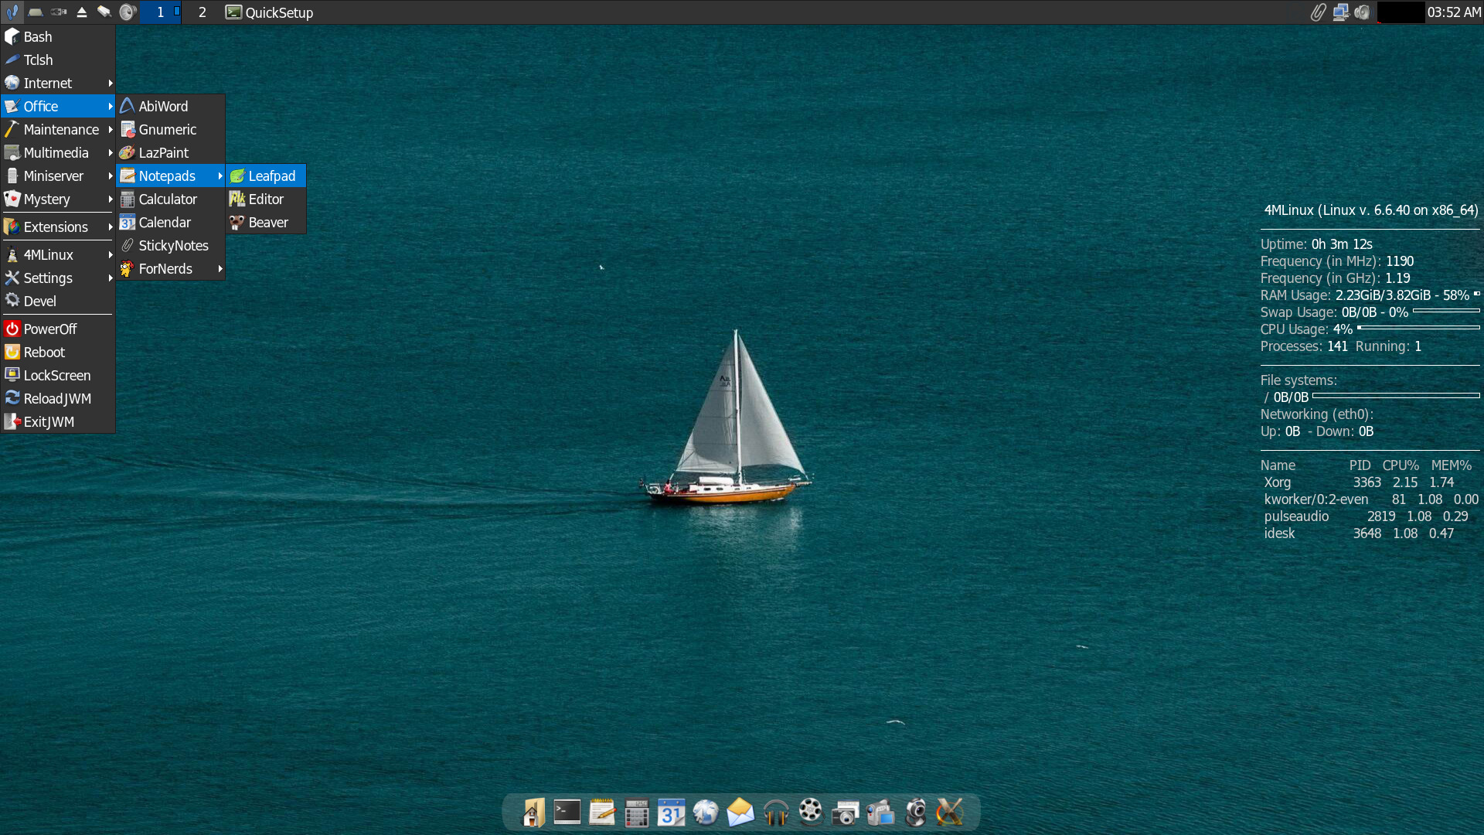Launch the calculator from the bottom dock
Viewport: 1484px width, 835px height.
636,813
